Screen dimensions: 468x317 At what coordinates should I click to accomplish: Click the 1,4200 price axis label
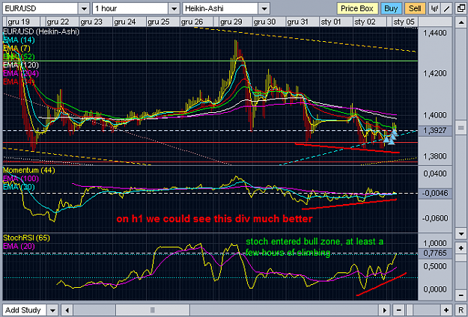[435, 73]
